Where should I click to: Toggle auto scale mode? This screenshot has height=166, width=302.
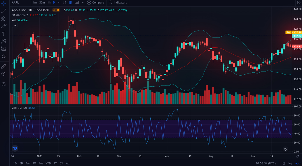pos(298,163)
